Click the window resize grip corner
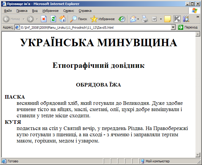The width and height of the screenshot is (202, 165). [x=199, y=162]
